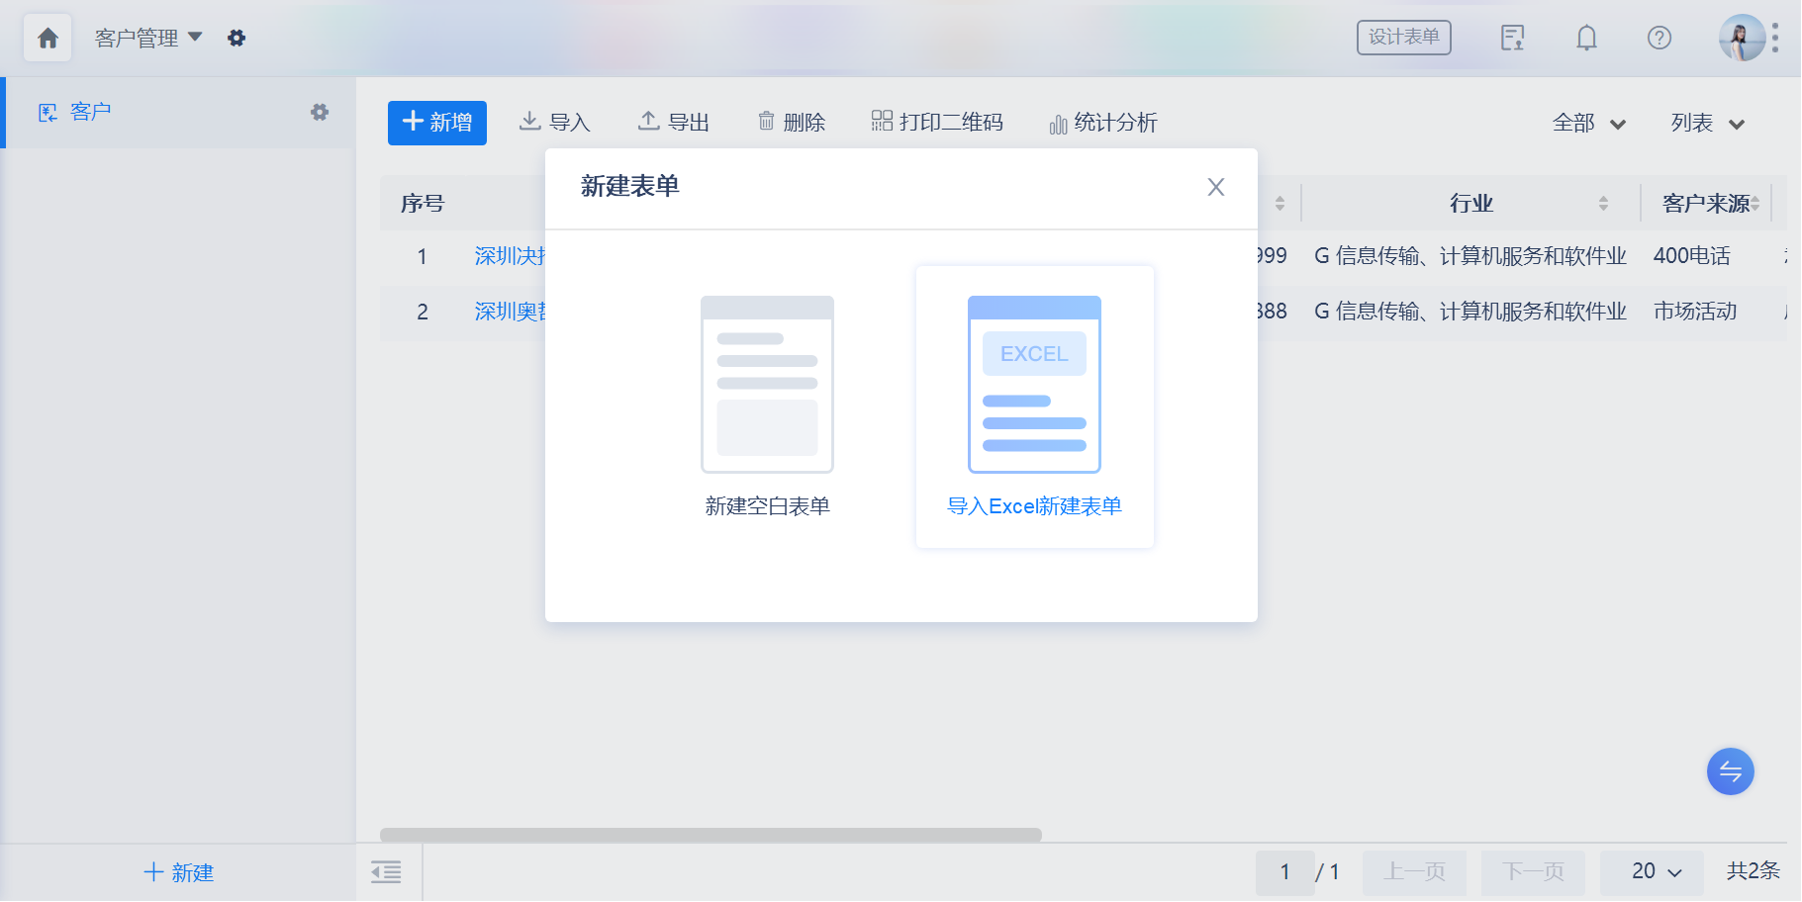Open app settings gear beside 客户管理
The image size is (1802, 902).
pyautogui.click(x=237, y=38)
